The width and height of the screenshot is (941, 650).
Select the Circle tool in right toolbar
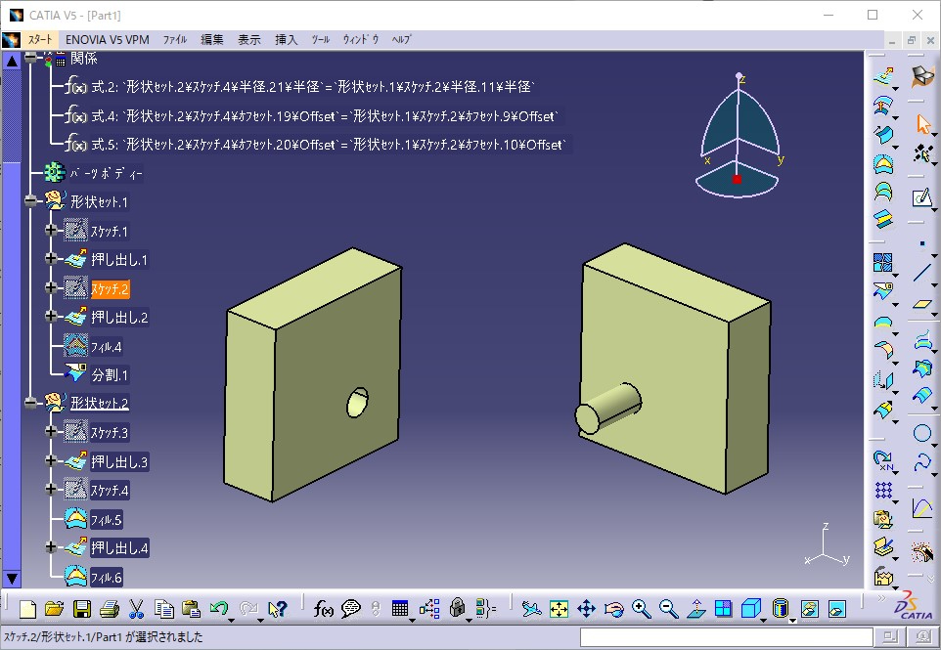click(x=921, y=433)
